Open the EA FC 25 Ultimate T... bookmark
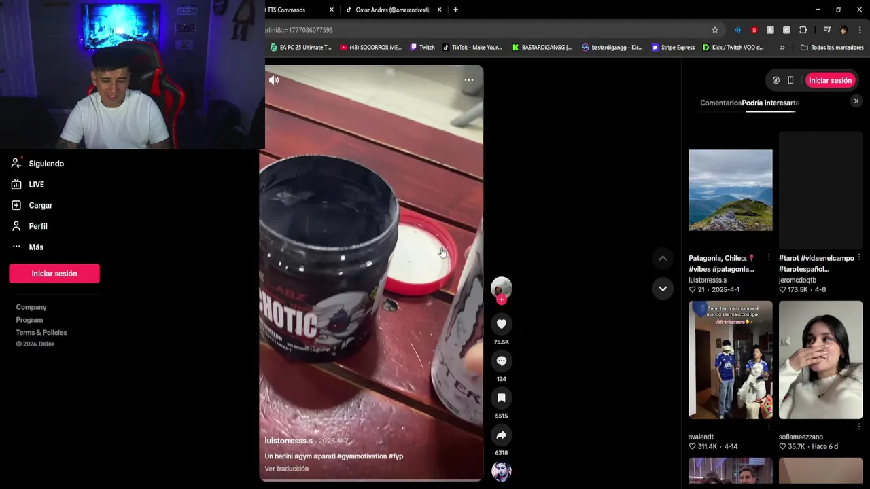 tap(300, 48)
